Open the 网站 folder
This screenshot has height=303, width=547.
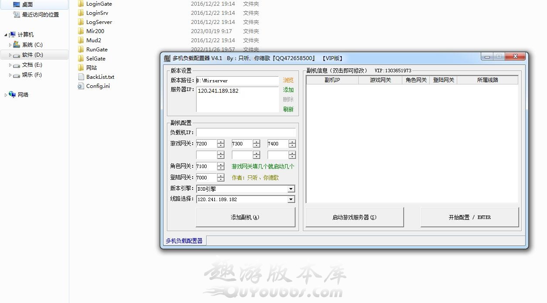pyautogui.click(x=92, y=68)
